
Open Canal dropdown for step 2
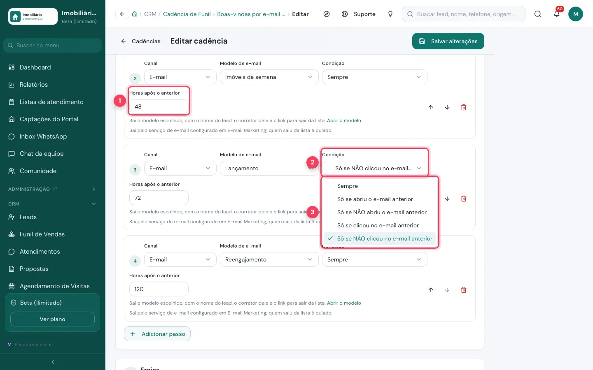[180, 77]
